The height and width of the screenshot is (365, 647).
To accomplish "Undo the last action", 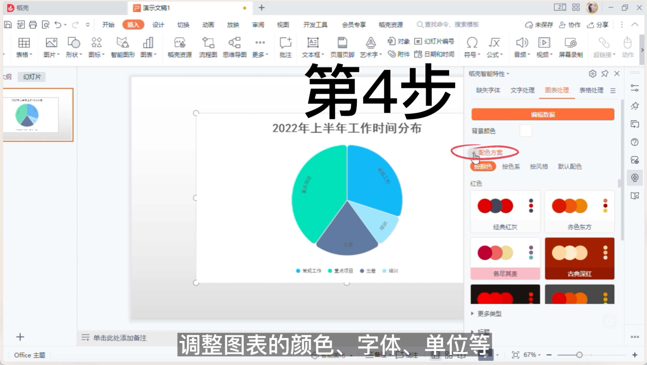I will [58, 25].
